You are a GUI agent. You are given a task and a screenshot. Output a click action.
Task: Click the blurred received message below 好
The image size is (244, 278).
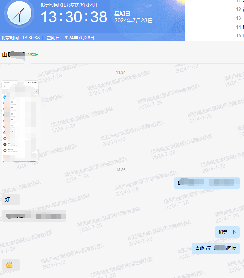pyautogui.click(x=34, y=216)
